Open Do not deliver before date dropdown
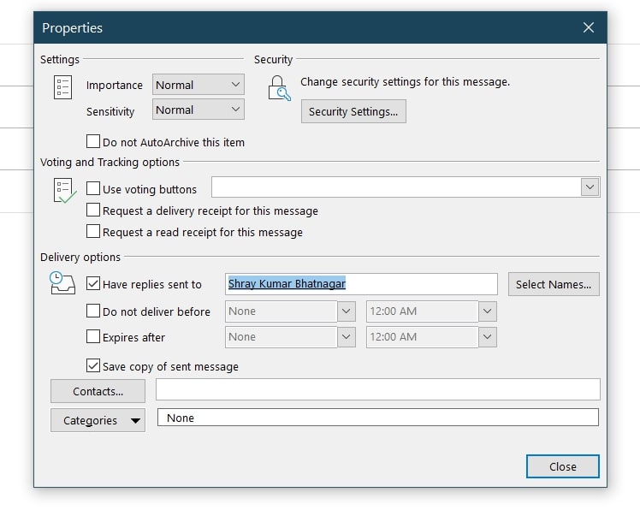 coord(347,311)
